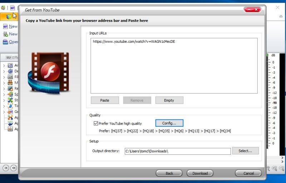Screen dimensions: 286x183
Task: Expand the 'M' effects tree node
Action: click(x=4, y=83)
